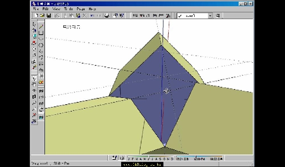Click the Print icon in toolbar

coord(107,16)
